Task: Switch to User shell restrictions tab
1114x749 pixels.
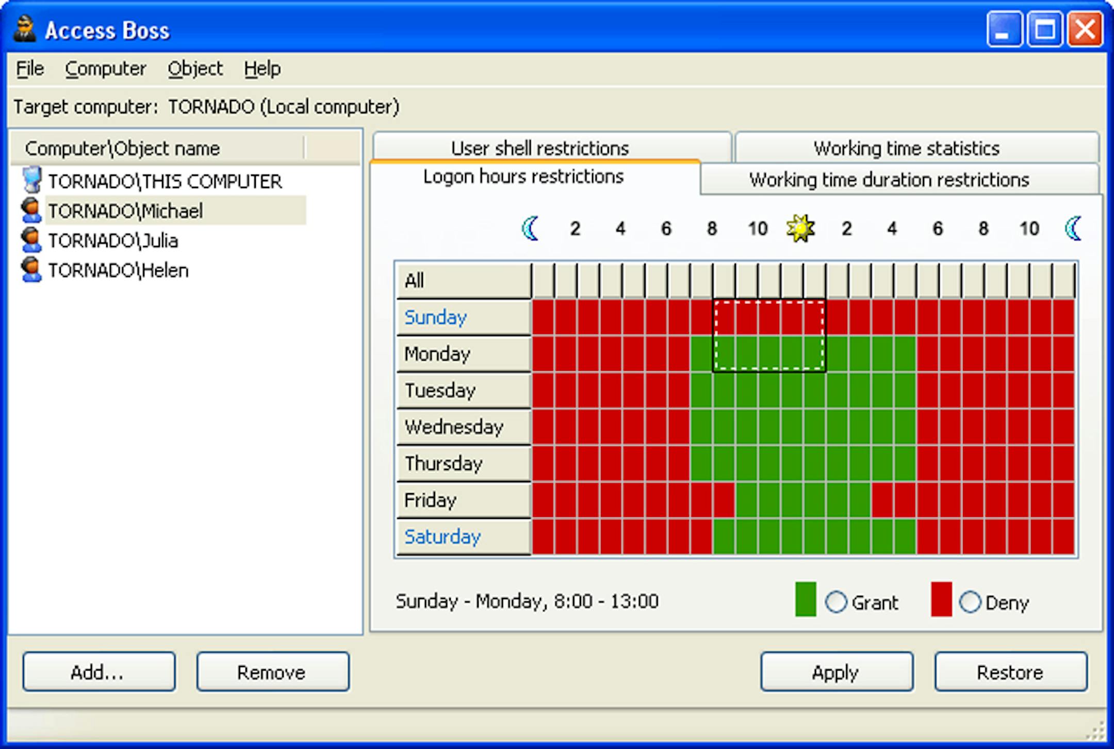Action: [x=552, y=147]
